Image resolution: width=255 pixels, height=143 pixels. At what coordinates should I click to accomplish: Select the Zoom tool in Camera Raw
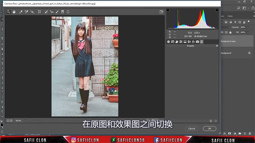[8, 12]
